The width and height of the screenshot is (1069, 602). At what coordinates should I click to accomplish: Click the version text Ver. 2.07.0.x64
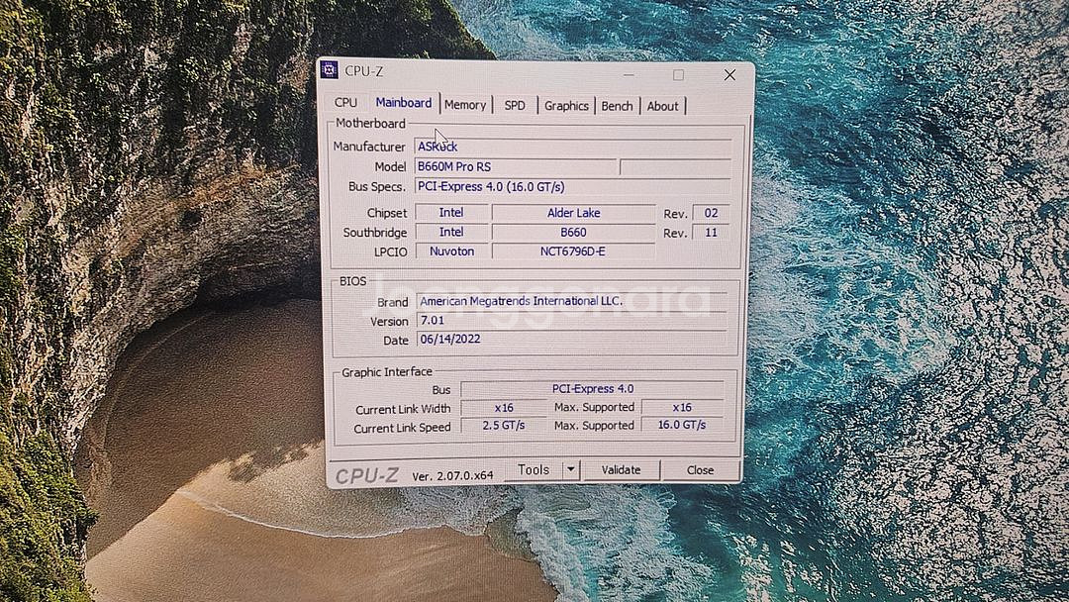tap(452, 476)
